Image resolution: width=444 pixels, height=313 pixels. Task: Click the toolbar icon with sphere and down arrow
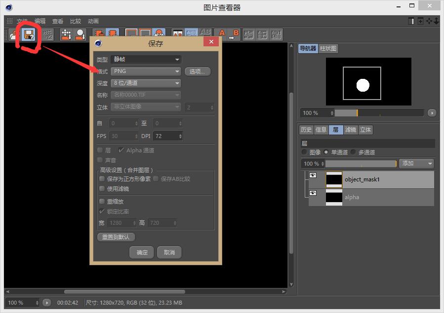point(80,35)
